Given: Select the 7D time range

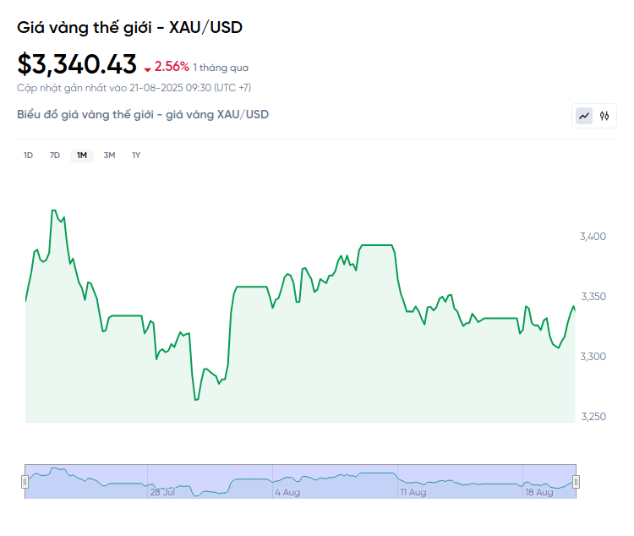Looking at the screenshot, I should (55, 156).
